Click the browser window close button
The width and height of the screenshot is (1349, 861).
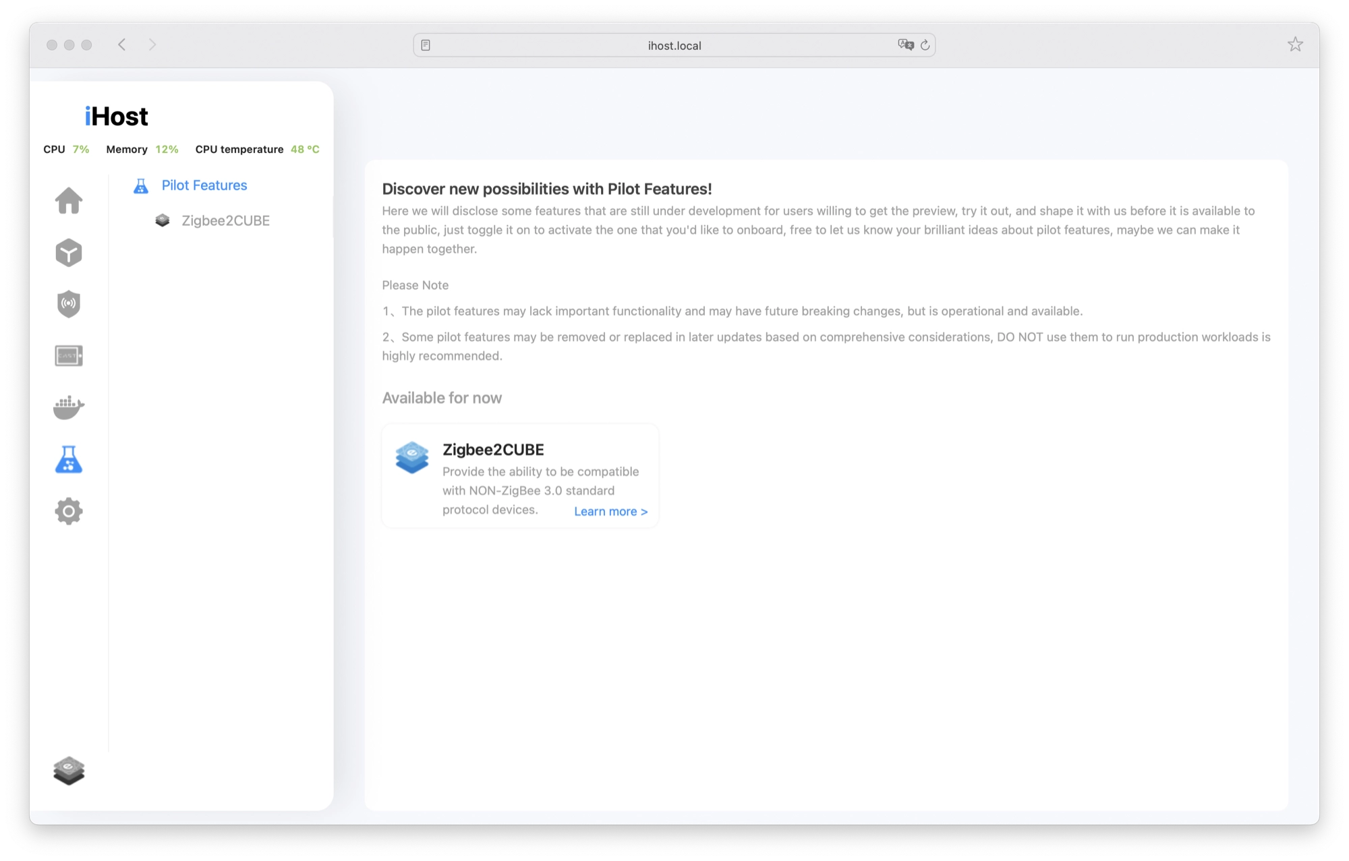tap(52, 44)
